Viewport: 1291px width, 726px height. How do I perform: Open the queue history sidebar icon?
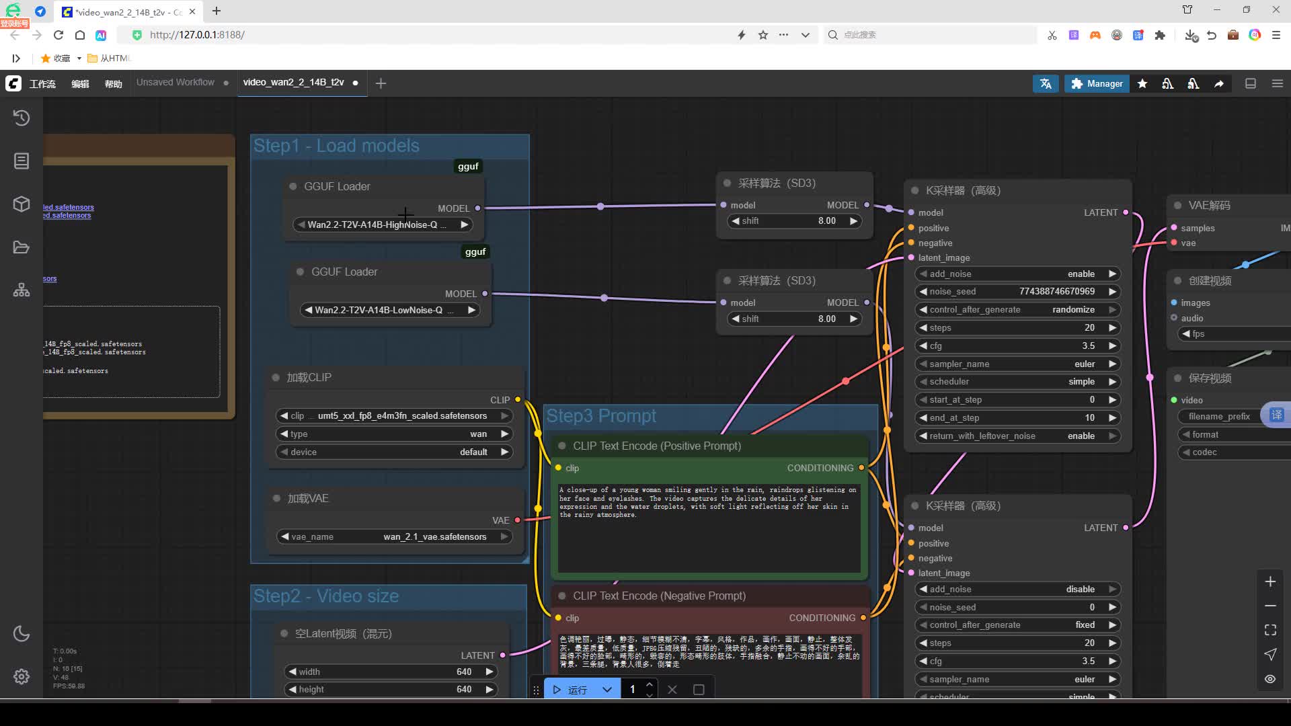(x=22, y=118)
